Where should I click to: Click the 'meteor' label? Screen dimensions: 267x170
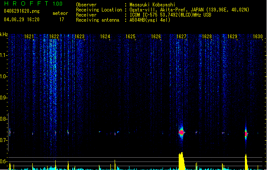(x=60, y=13)
